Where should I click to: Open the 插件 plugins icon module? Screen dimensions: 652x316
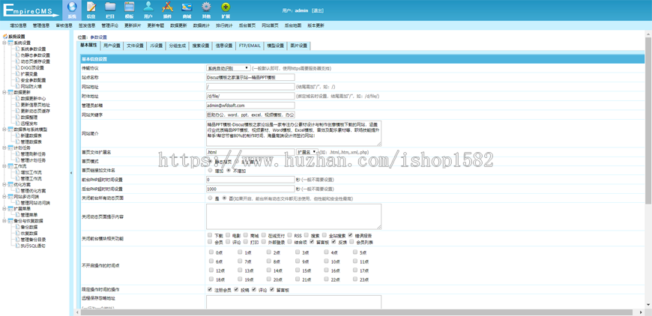[167, 10]
